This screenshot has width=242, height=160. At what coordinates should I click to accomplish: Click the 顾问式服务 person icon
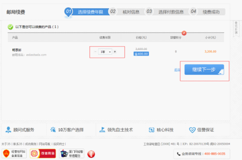[8, 130]
